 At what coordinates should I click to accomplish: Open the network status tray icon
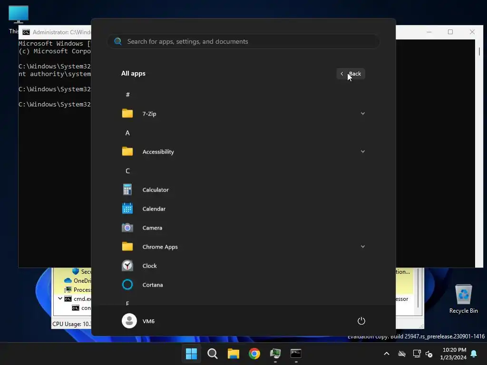(417, 354)
